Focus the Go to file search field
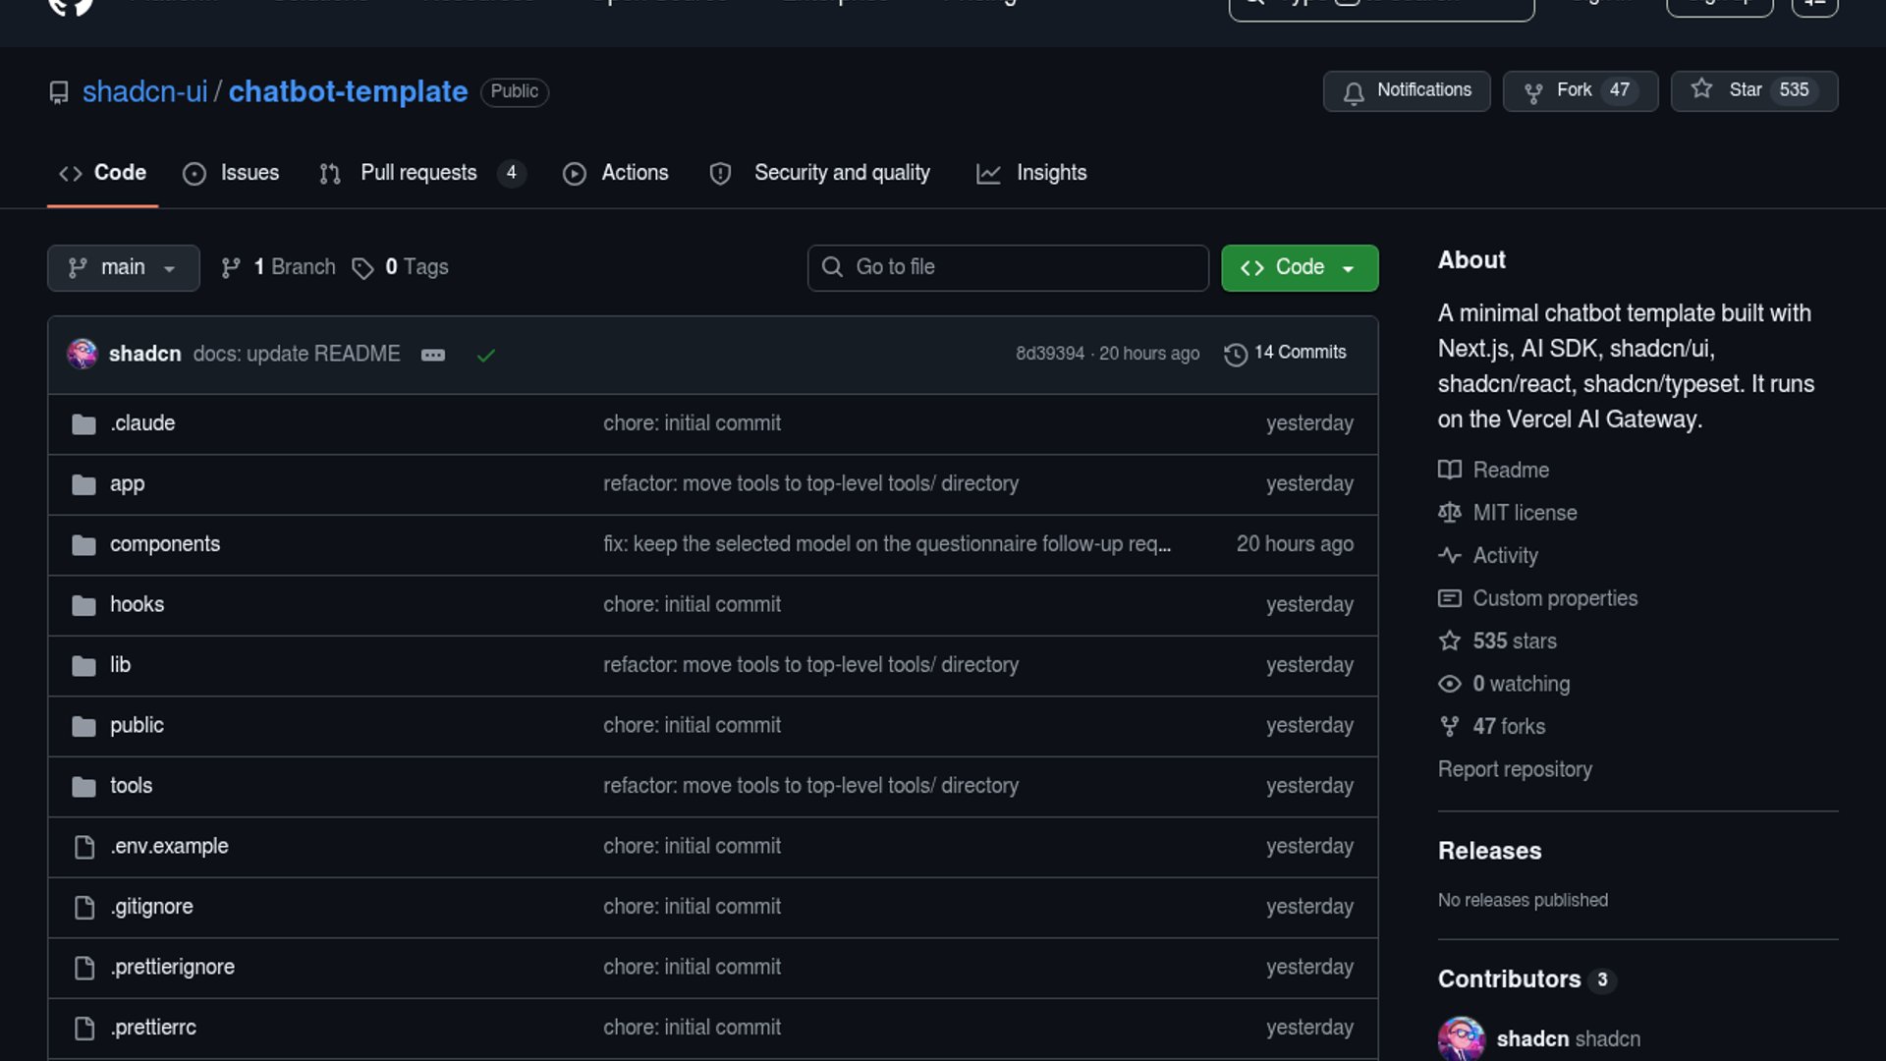Image resolution: width=1886 pixels, height=1061 pixels. pos(1008,268)
